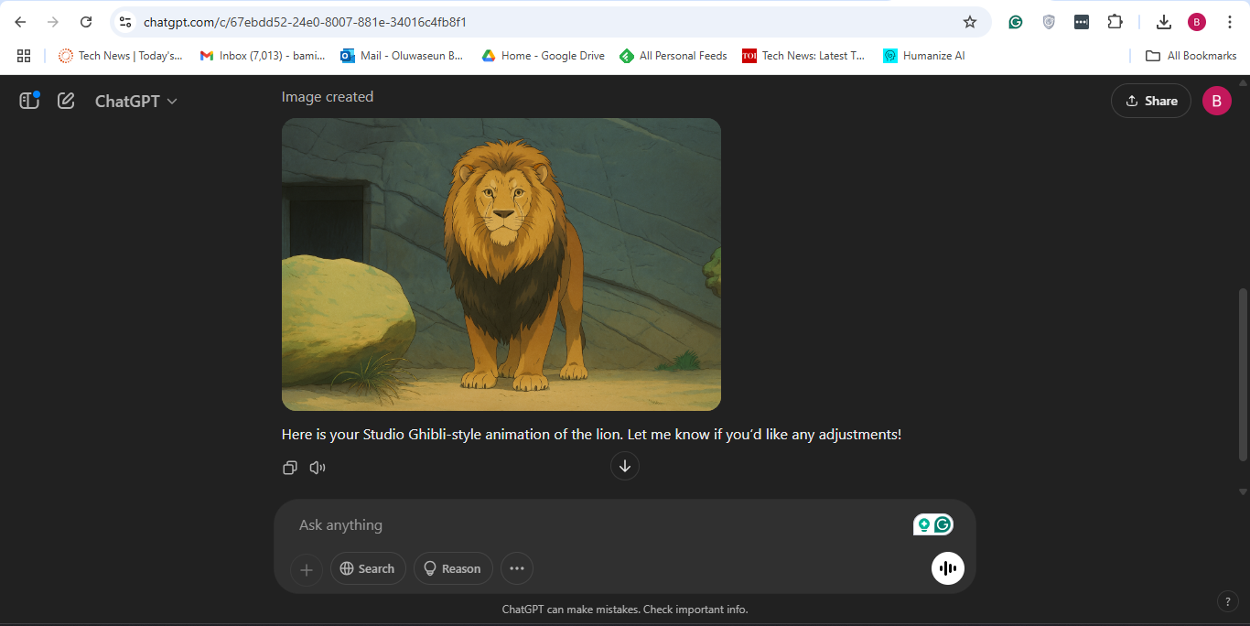Start voice mode with waveform button
This screenshot has width=1250, height=626.
[948, 568]
